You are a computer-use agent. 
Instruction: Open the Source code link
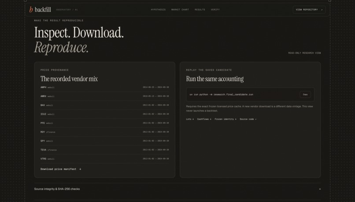(248, 119)
